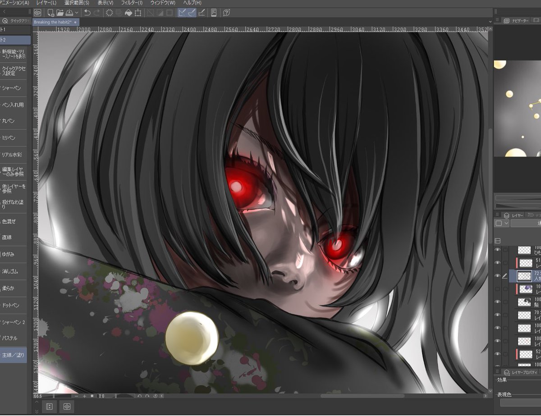
Task: Select the 髪 layer thumbnail
Action: pos(524,302)
